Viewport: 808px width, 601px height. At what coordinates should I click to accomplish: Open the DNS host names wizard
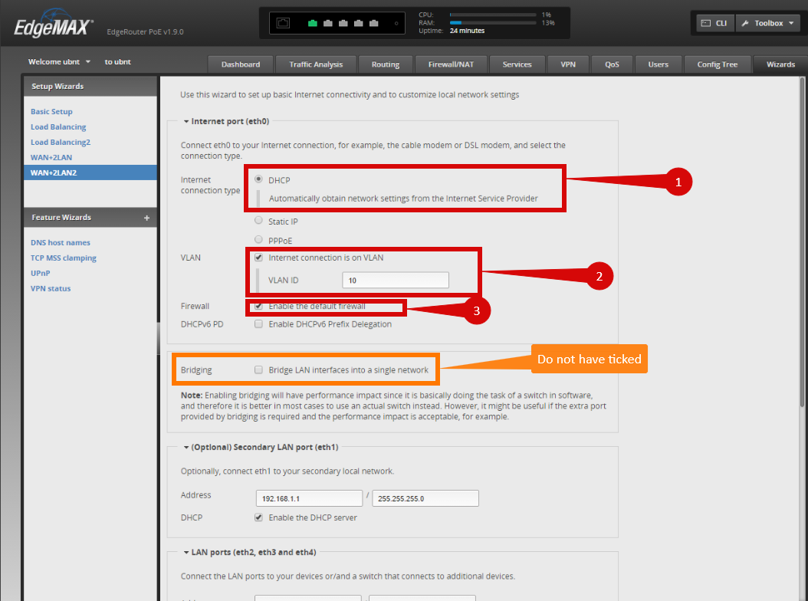[60, 243]
